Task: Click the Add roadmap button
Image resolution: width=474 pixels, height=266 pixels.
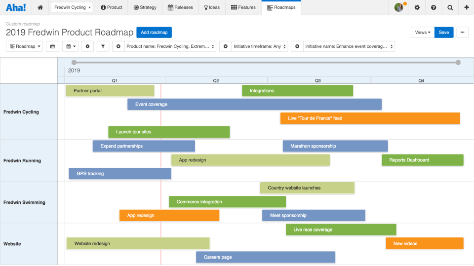Action: coord(154,33)
